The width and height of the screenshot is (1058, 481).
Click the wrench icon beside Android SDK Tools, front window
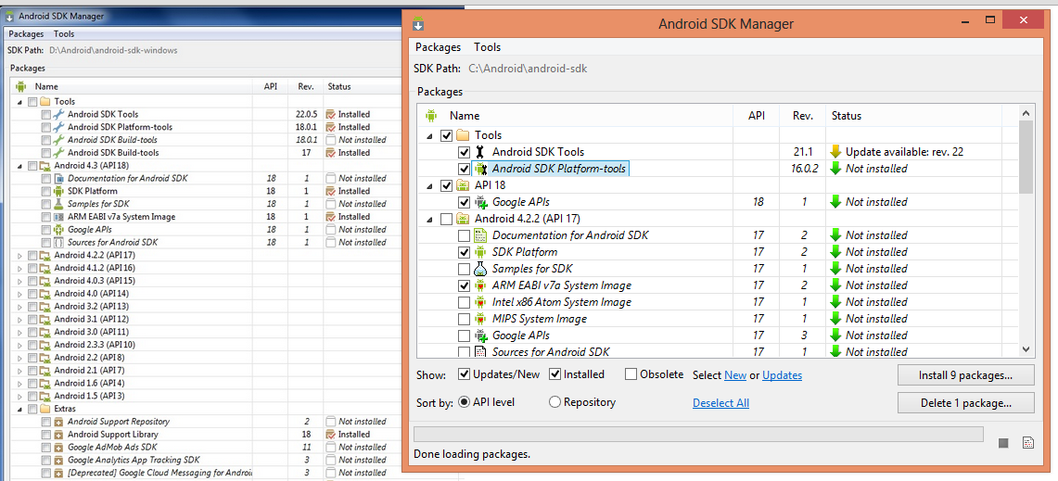pos(480,152)
